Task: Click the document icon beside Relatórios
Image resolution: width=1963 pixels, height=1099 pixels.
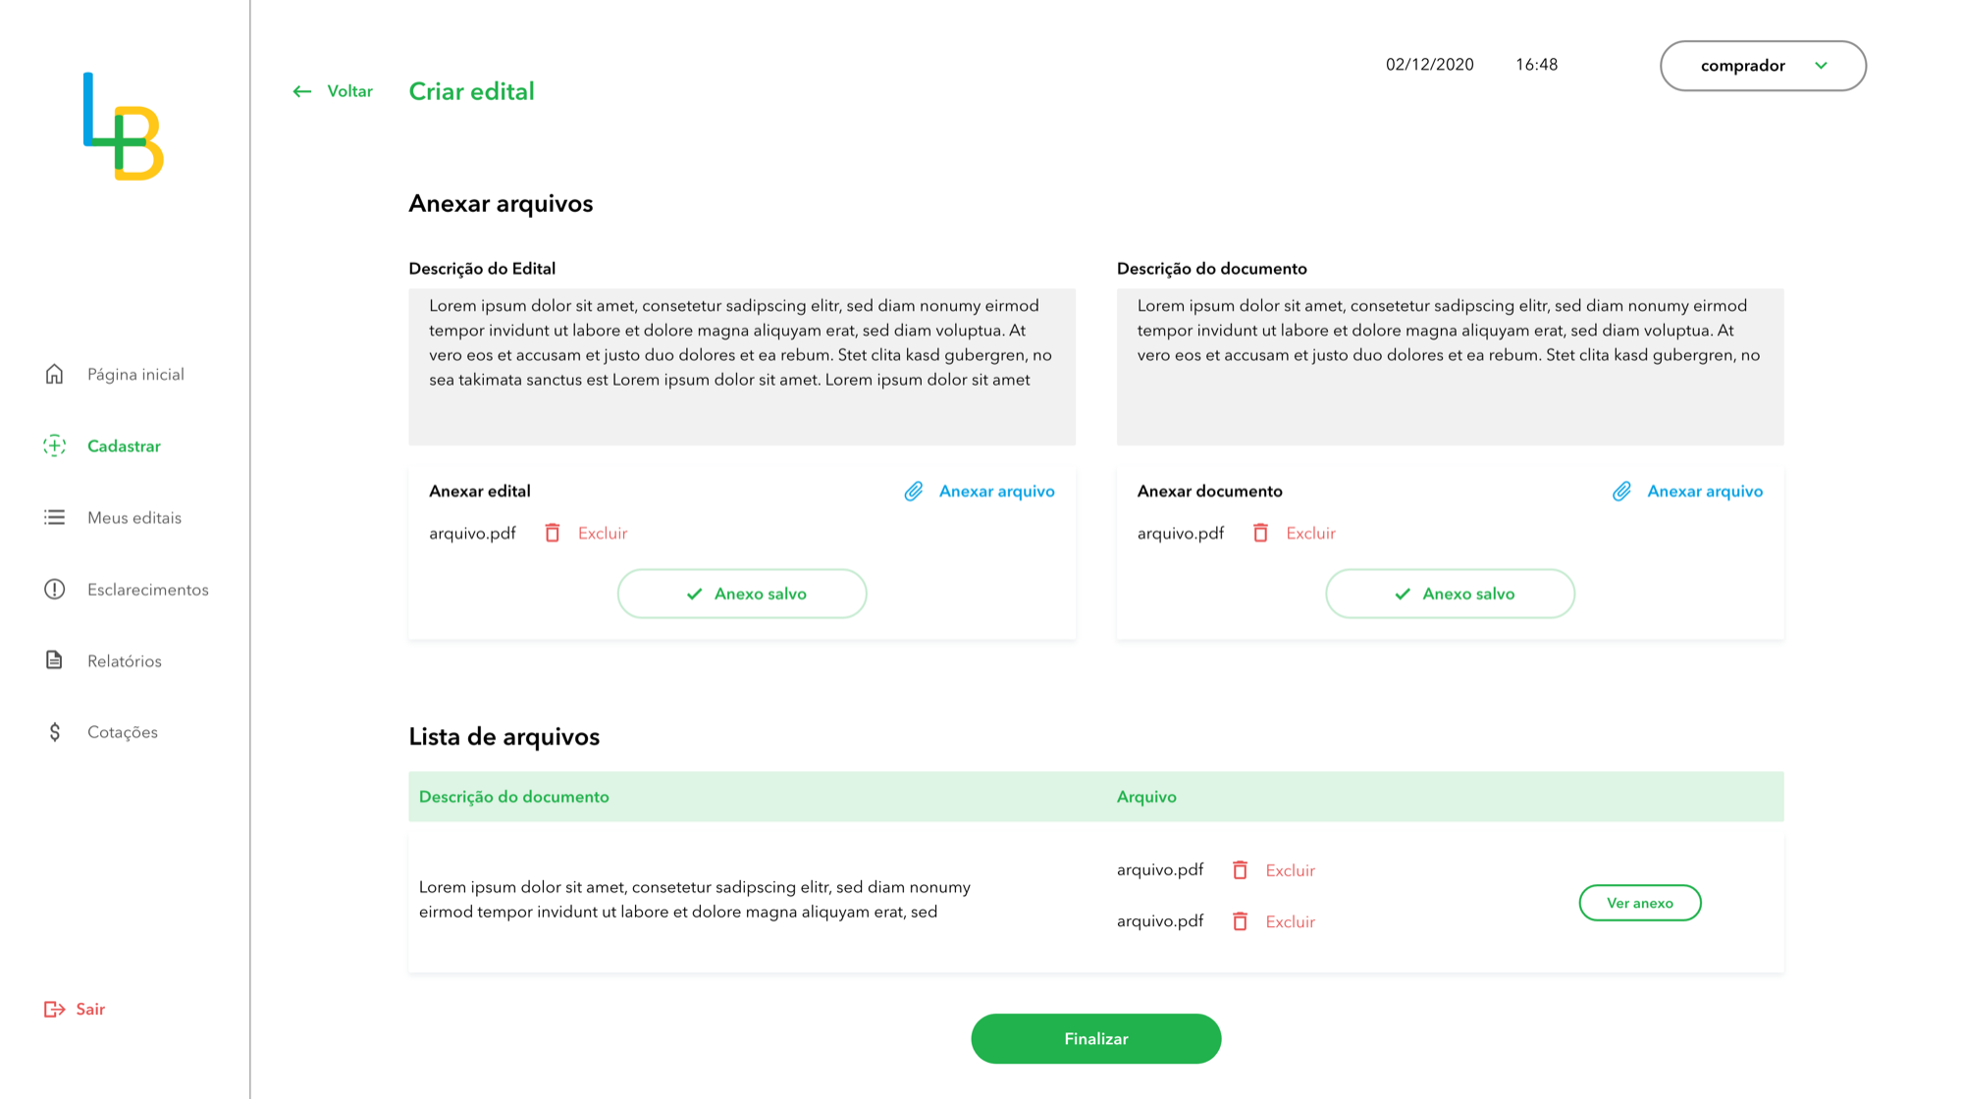Action: point(54,660)
